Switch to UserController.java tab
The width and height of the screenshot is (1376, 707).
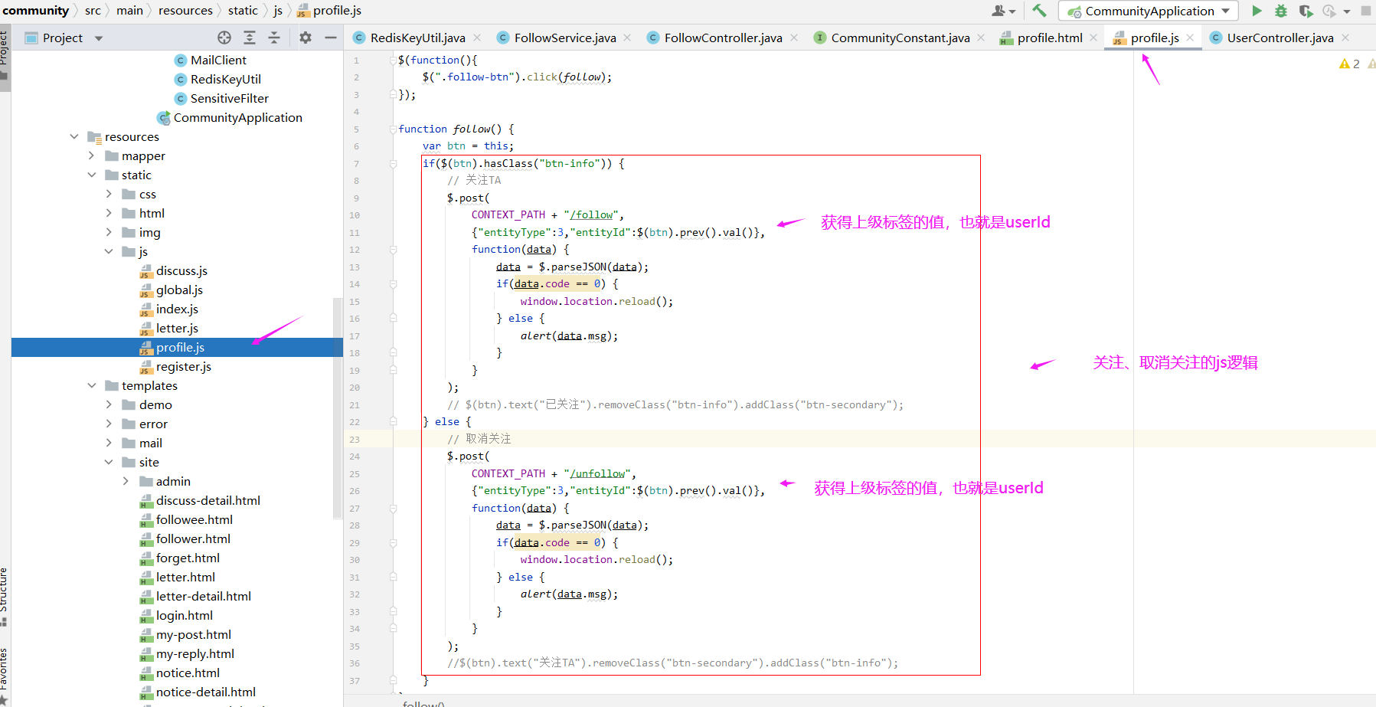[1280, 38]
